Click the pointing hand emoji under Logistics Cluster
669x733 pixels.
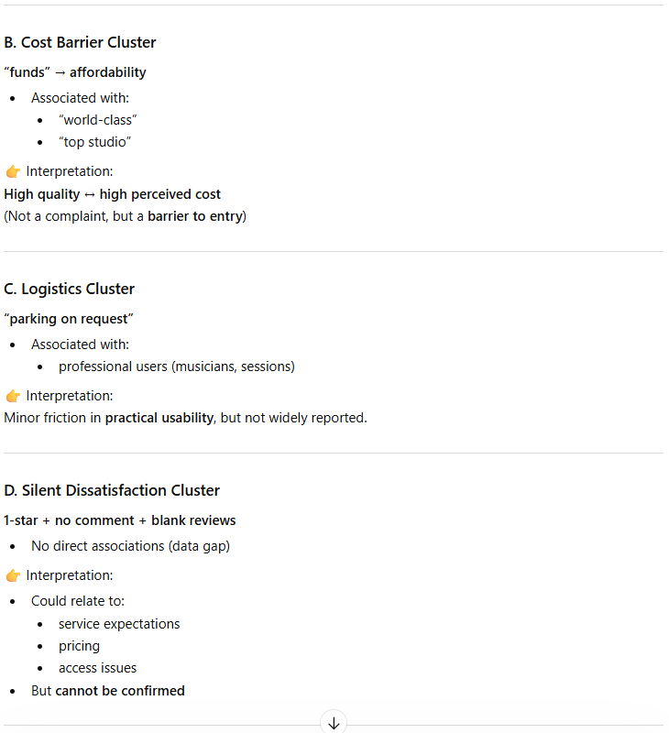(x=13, y=396)
